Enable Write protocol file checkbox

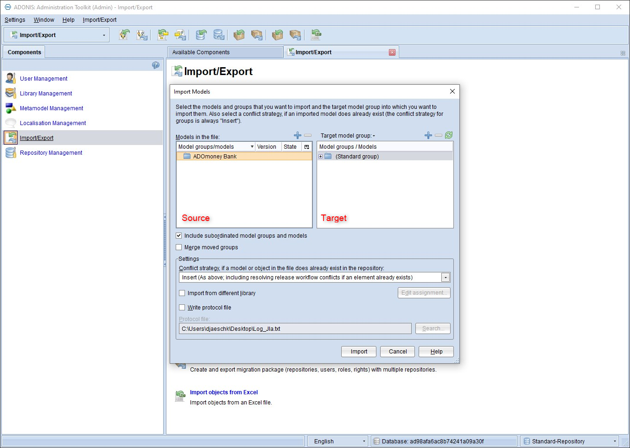coord(182,308)
